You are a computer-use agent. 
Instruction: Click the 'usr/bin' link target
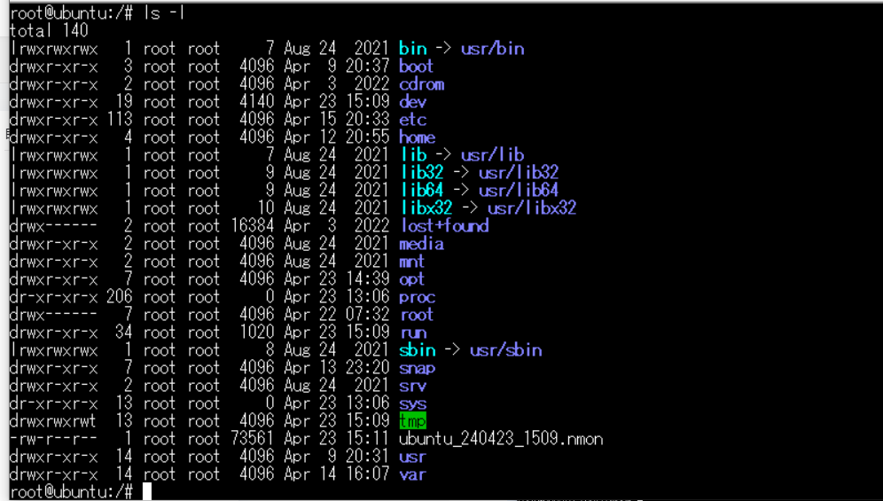[493, 49]
